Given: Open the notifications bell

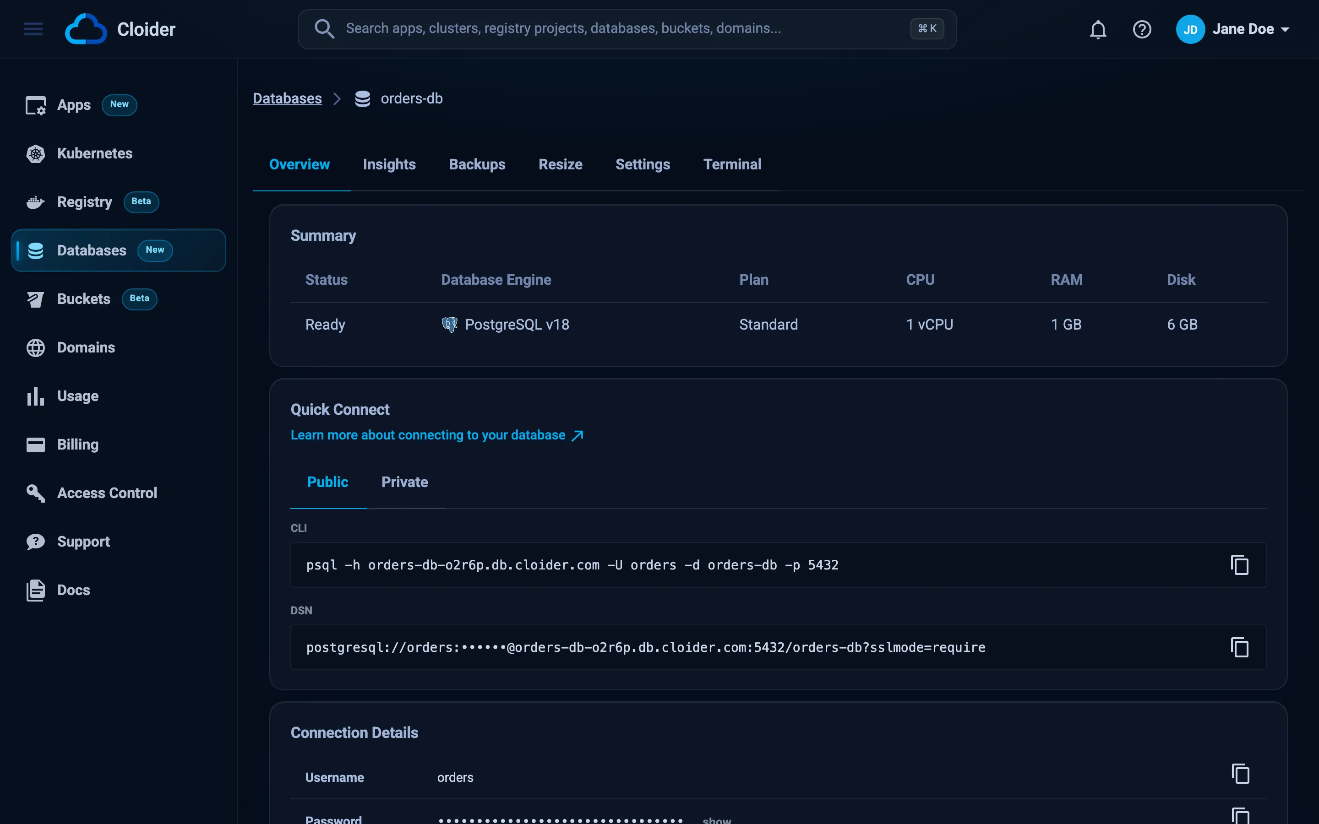Looking at the screenshot, I should click(x=1098, y=29).
